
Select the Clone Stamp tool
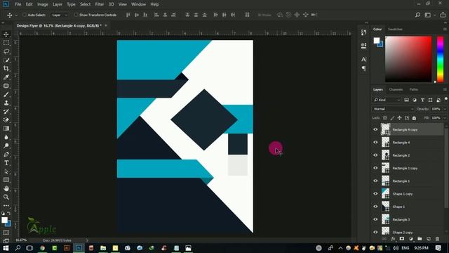point(6,103)
